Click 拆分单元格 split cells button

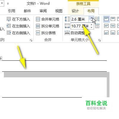[48, 26]
